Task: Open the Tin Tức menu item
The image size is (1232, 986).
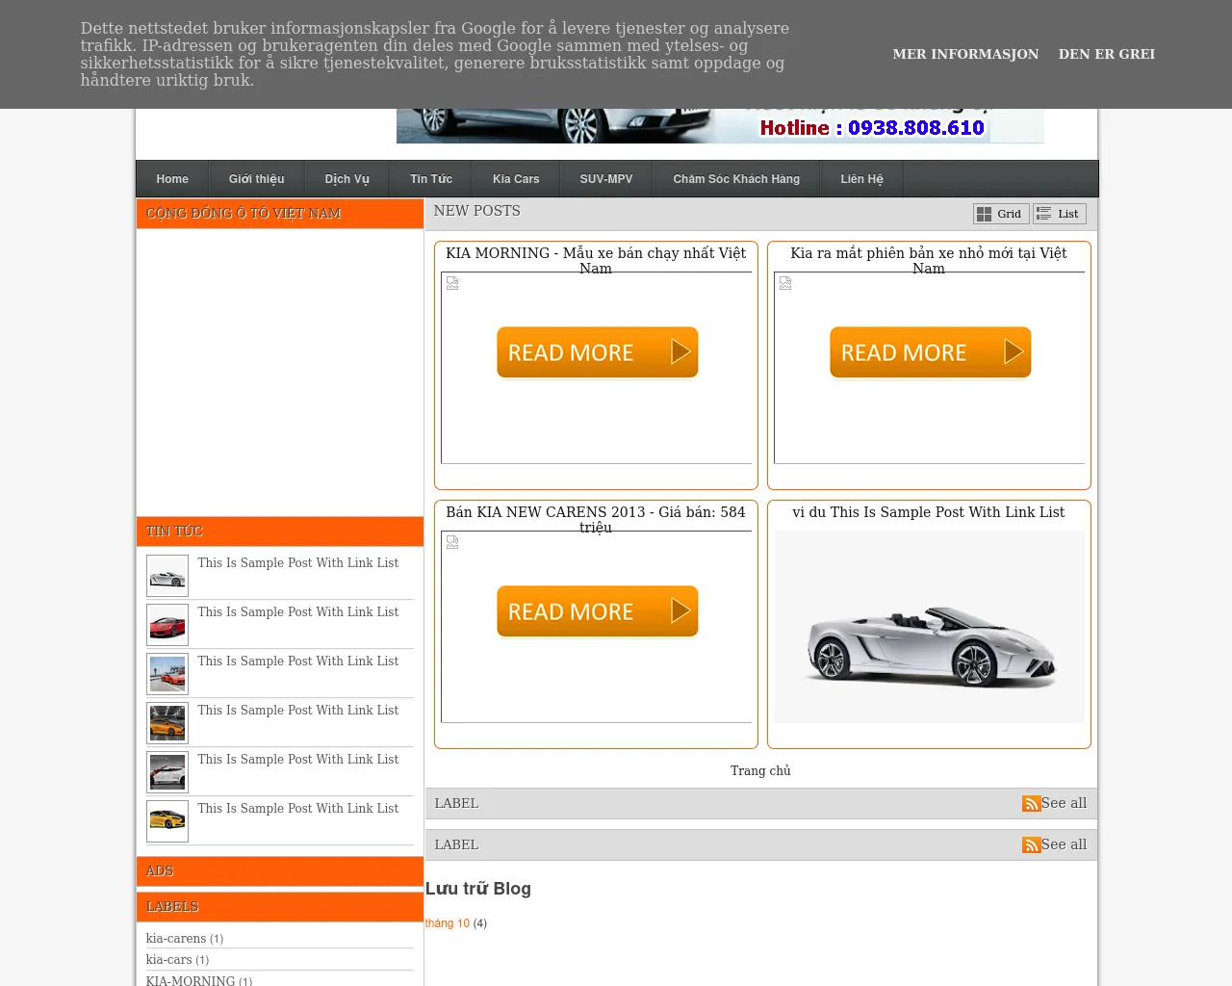Action: pos(431,179)
